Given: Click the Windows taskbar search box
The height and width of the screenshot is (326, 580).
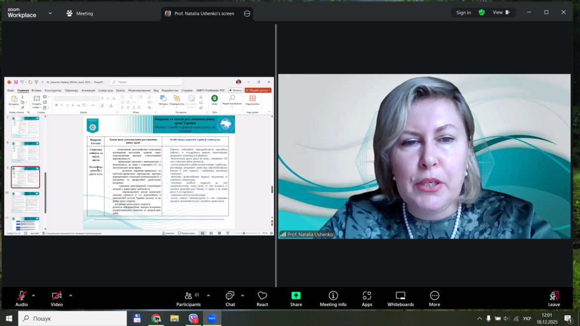Looking at the screenshot, I should coord(72,318).
